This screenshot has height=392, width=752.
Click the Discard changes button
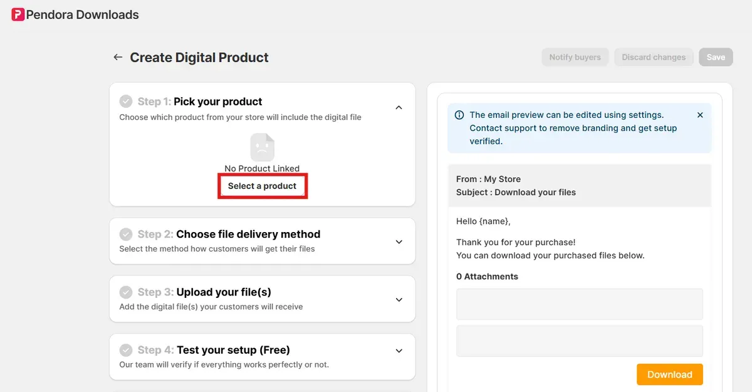click(x=654, y=56)
